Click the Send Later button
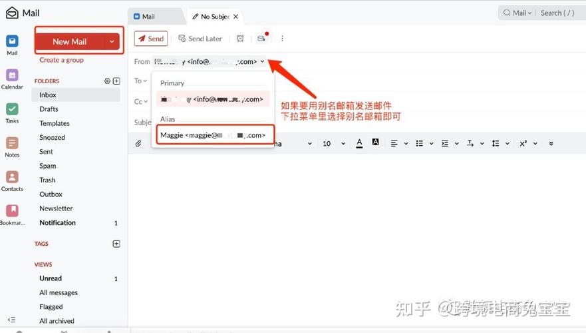 200,39
